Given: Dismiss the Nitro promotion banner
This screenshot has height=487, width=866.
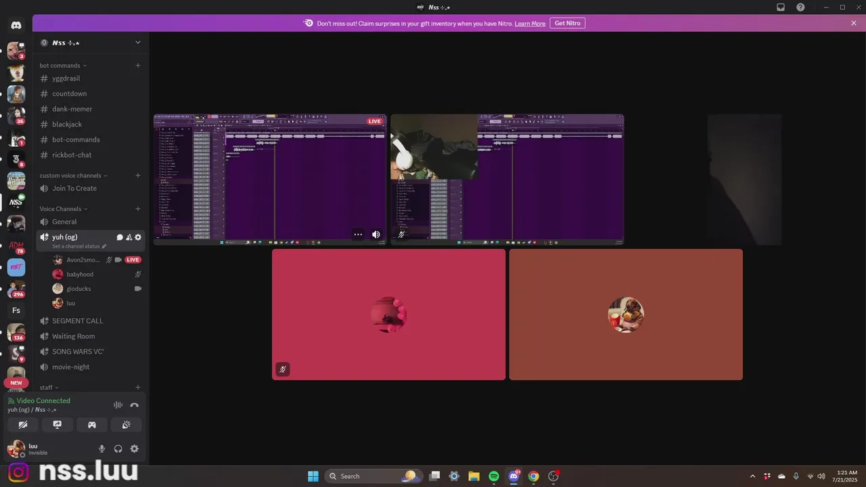Looking at the screenshot, I should [854, 23].
